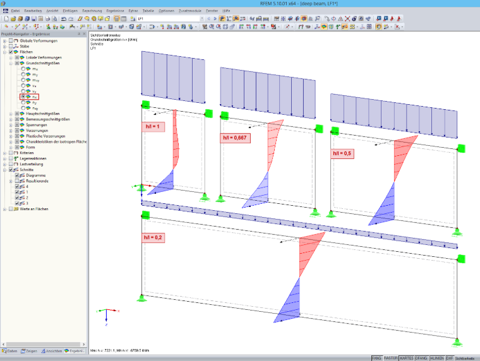Click the node tool icon in second toolbar

[6, 27]
